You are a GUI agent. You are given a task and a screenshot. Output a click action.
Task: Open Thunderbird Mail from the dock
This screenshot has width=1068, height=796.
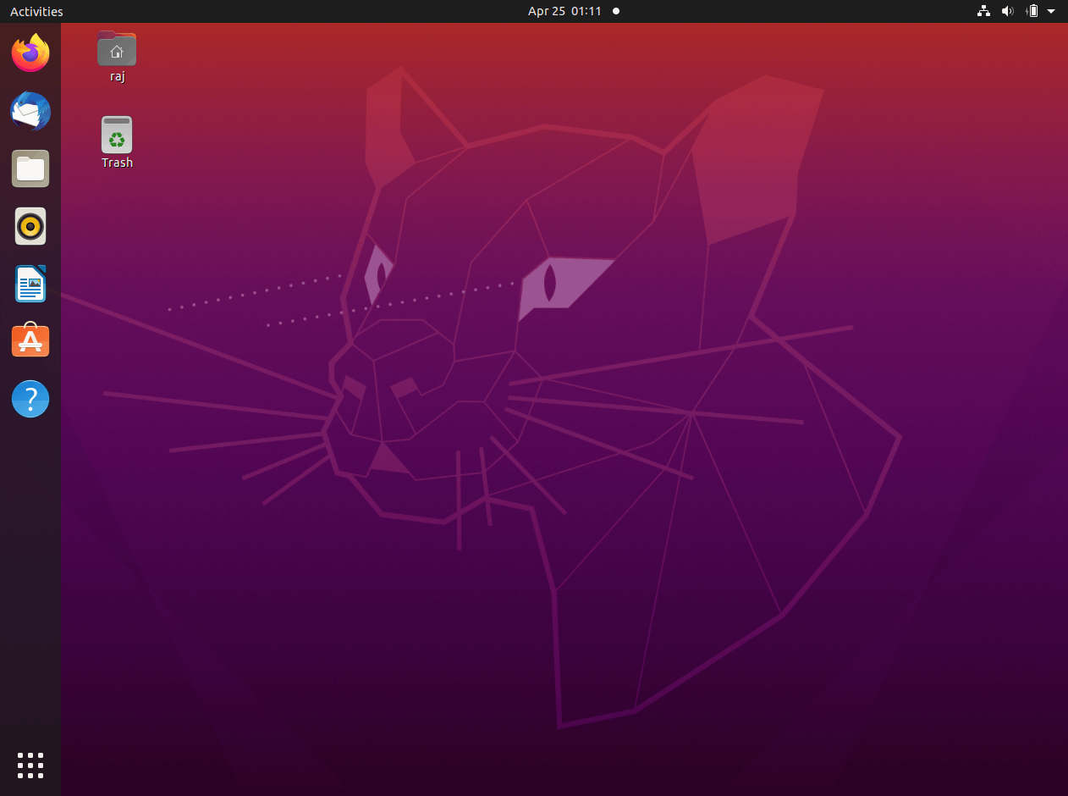30,111
